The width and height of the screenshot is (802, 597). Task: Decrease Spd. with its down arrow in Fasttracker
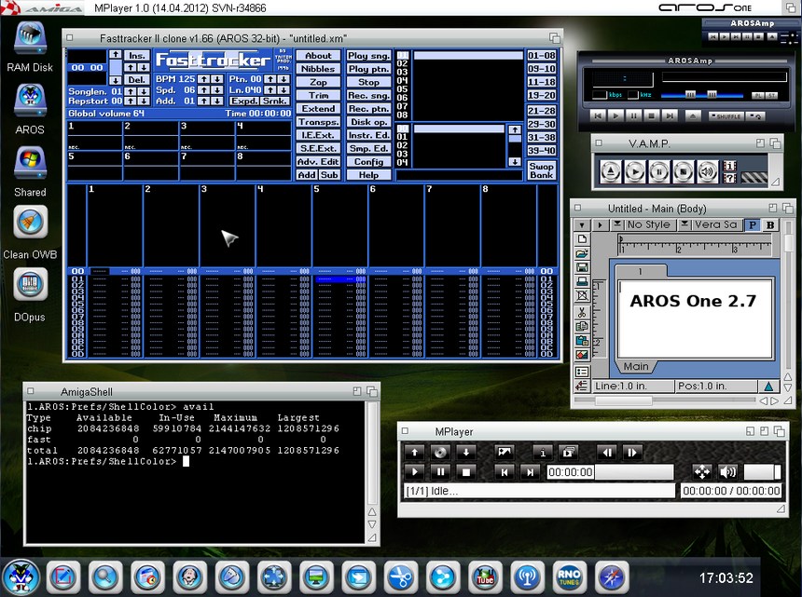pos(217,90)
